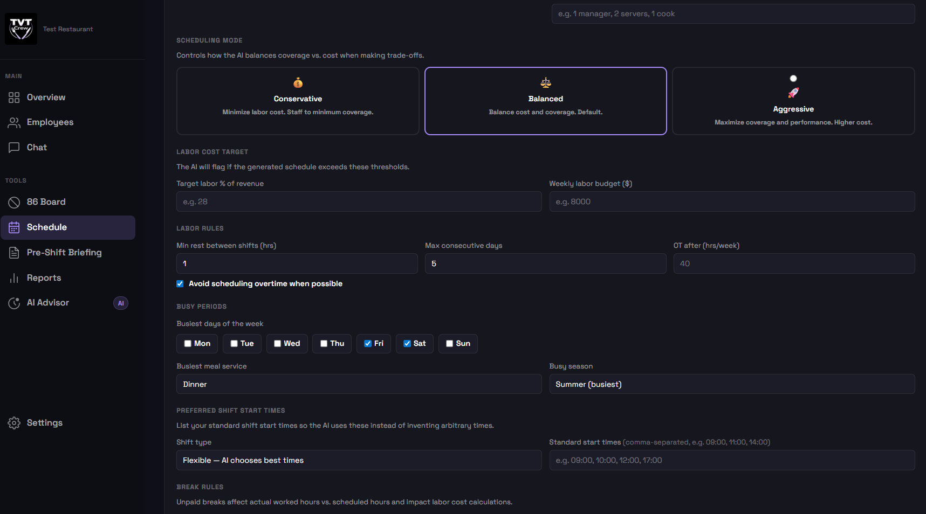Image resolution: width=926 pixels, height=514 pixels.
Task: Switch to Aggressive scheduling mode
Action: tap(793, 101)
